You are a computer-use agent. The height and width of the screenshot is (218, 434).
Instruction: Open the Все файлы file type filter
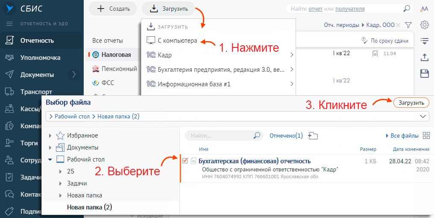click(402, 136)
